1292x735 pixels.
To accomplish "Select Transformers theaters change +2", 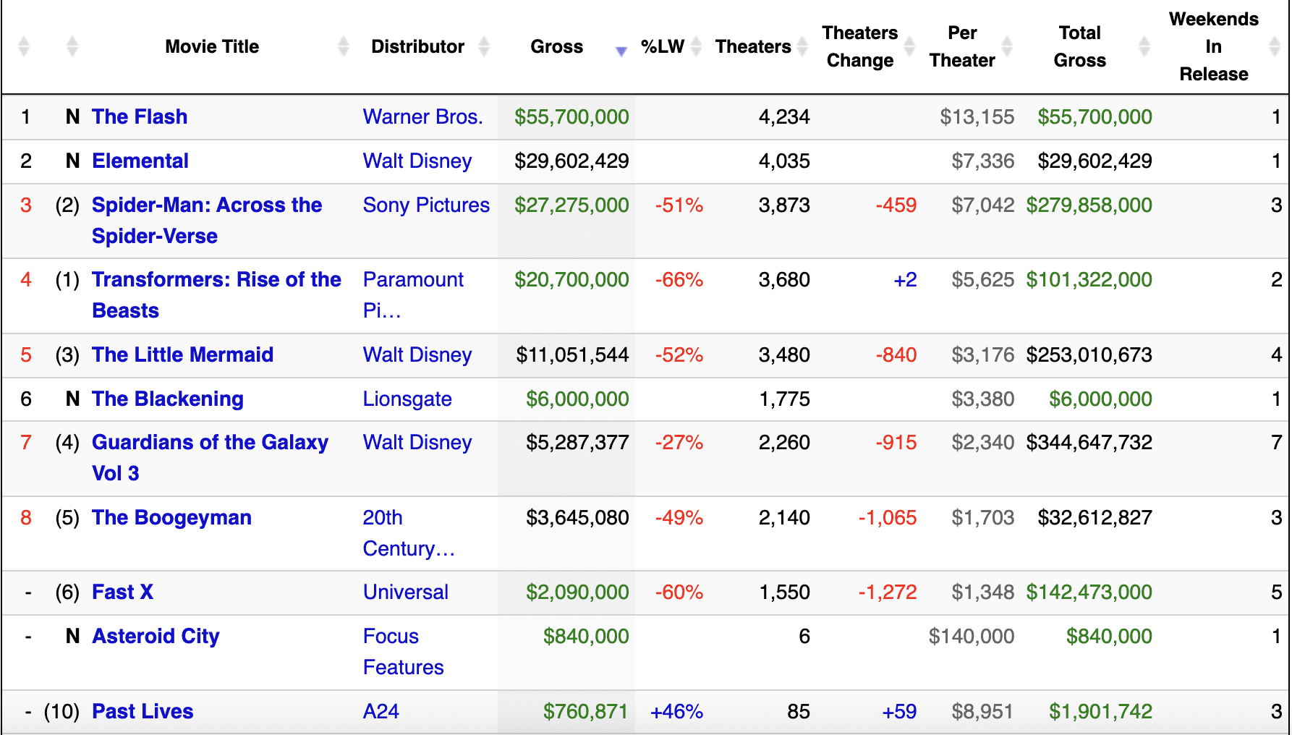I will [905, 279].
